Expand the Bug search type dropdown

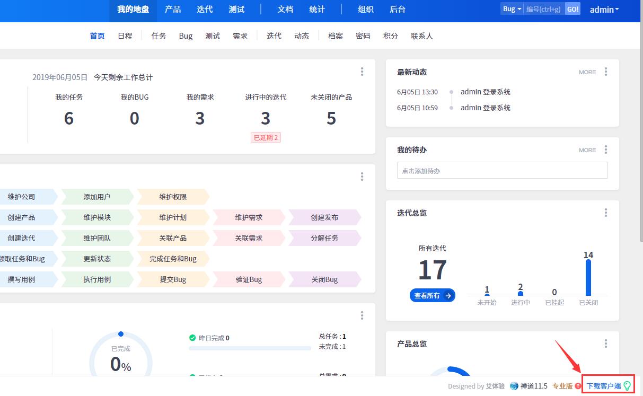point(512,9)
